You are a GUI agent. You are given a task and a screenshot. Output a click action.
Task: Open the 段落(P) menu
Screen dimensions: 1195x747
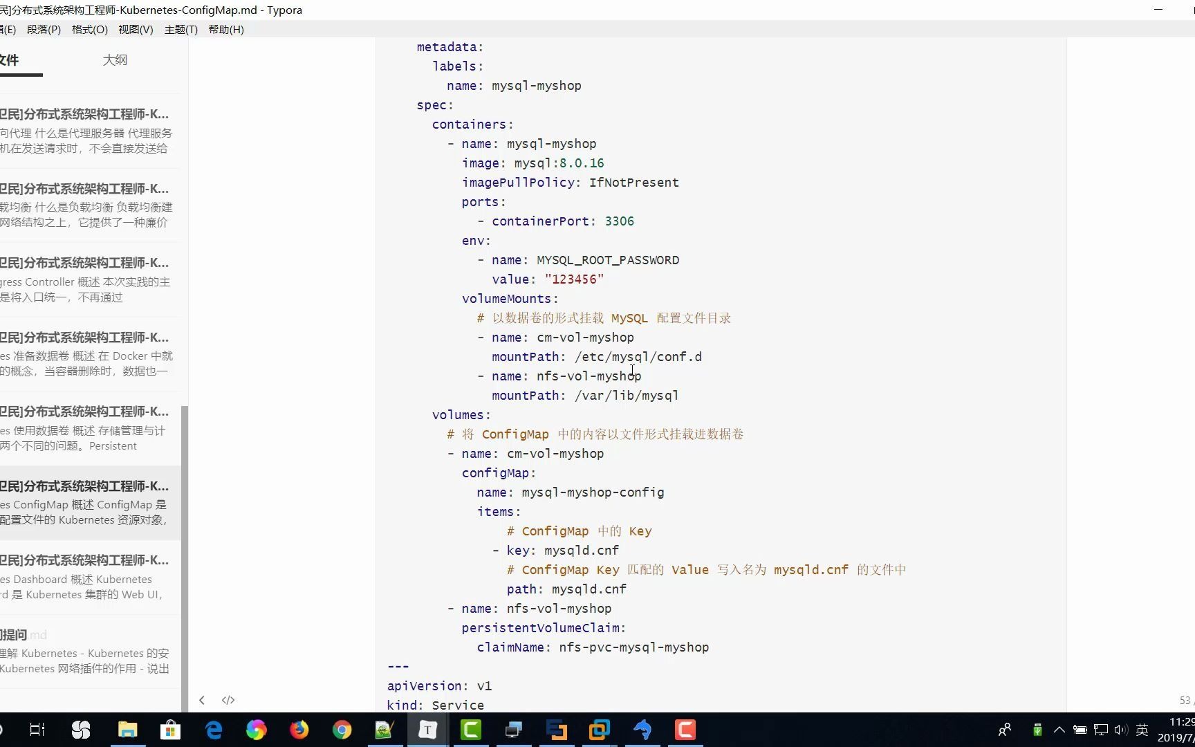click(x=44, y=29)
